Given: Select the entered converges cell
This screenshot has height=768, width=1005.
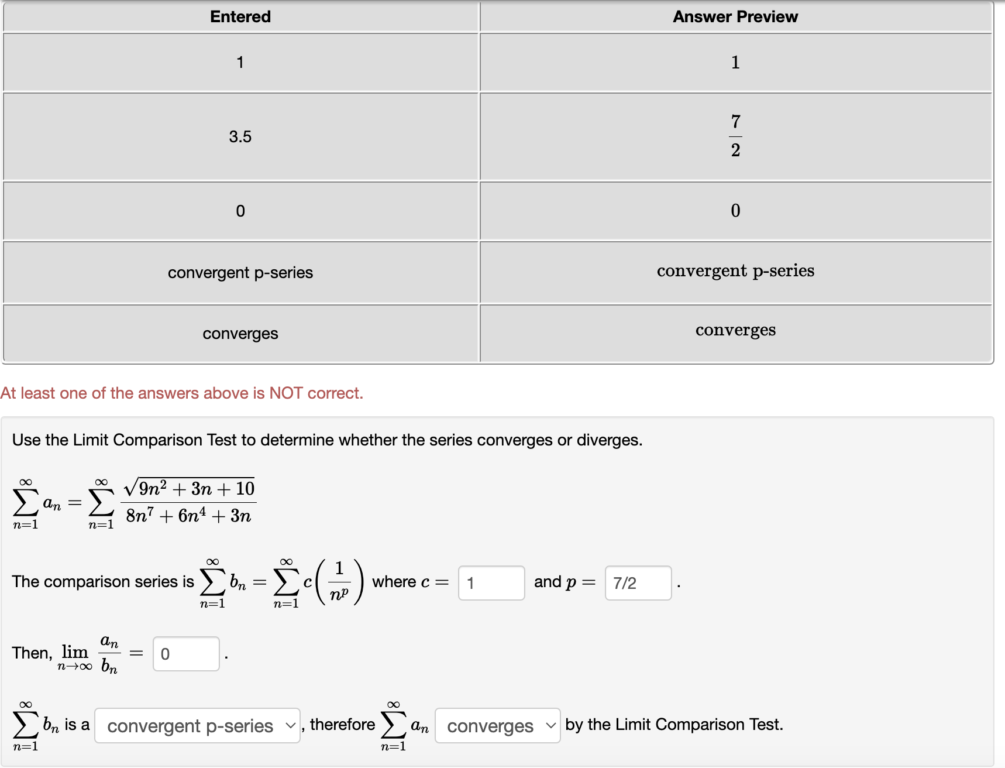Looking at the screenshot, I should click(239, 333).
